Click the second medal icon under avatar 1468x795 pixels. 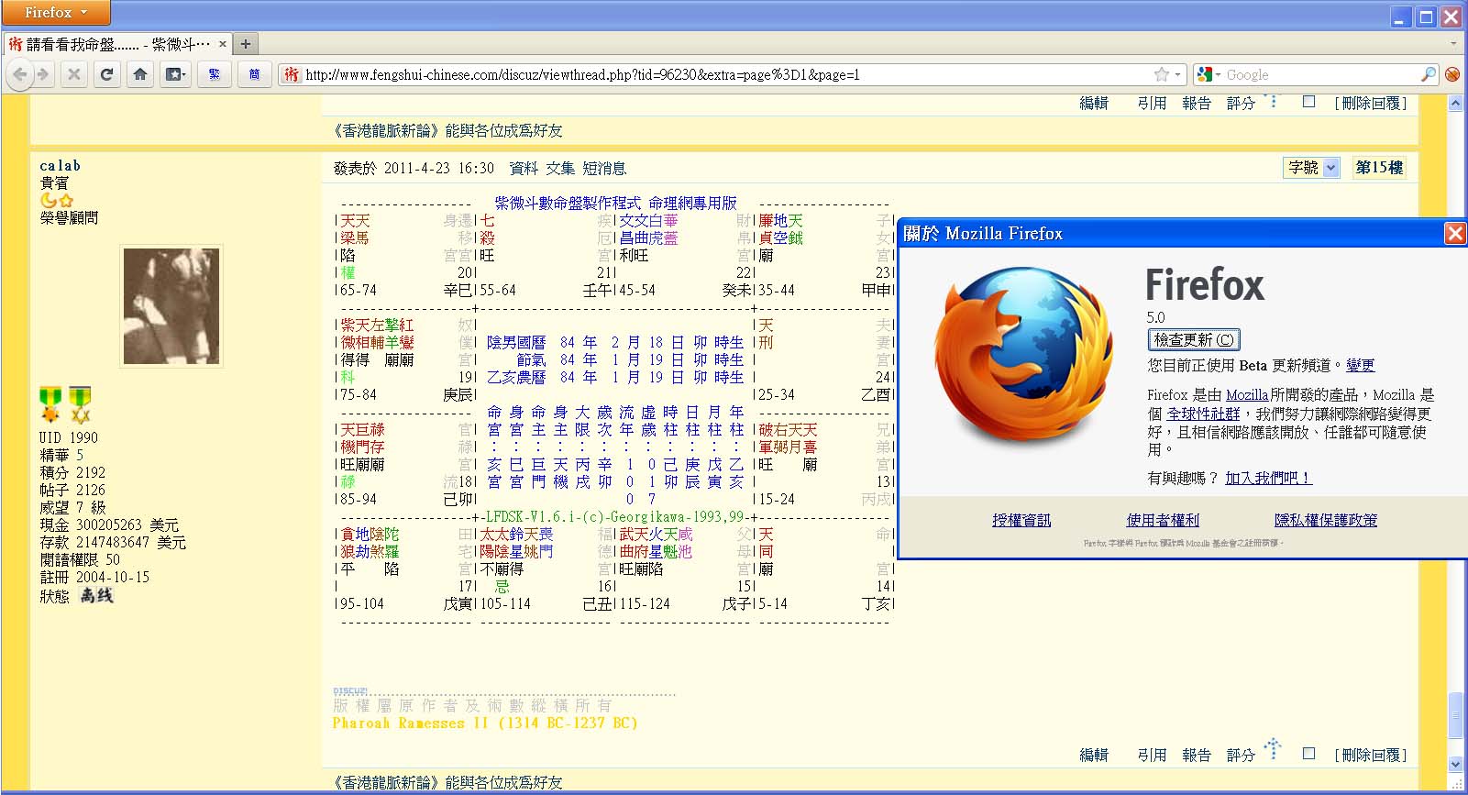[81, 403]
